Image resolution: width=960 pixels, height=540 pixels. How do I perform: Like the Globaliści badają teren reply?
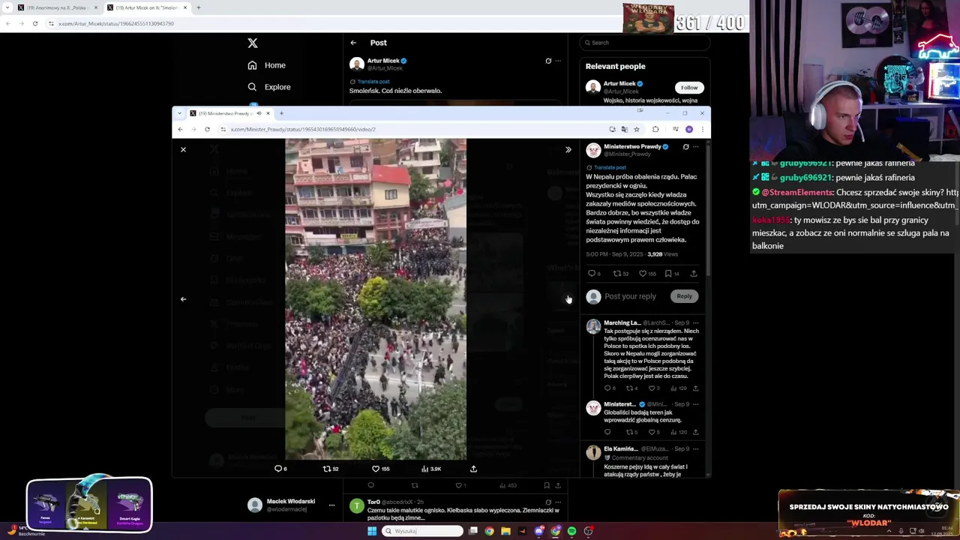pos(653,432)
